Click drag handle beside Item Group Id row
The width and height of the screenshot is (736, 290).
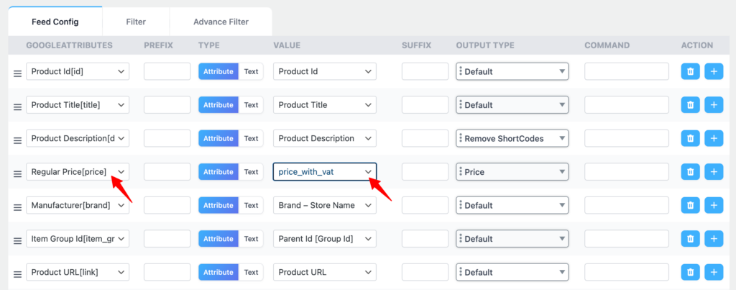point(18,240)
